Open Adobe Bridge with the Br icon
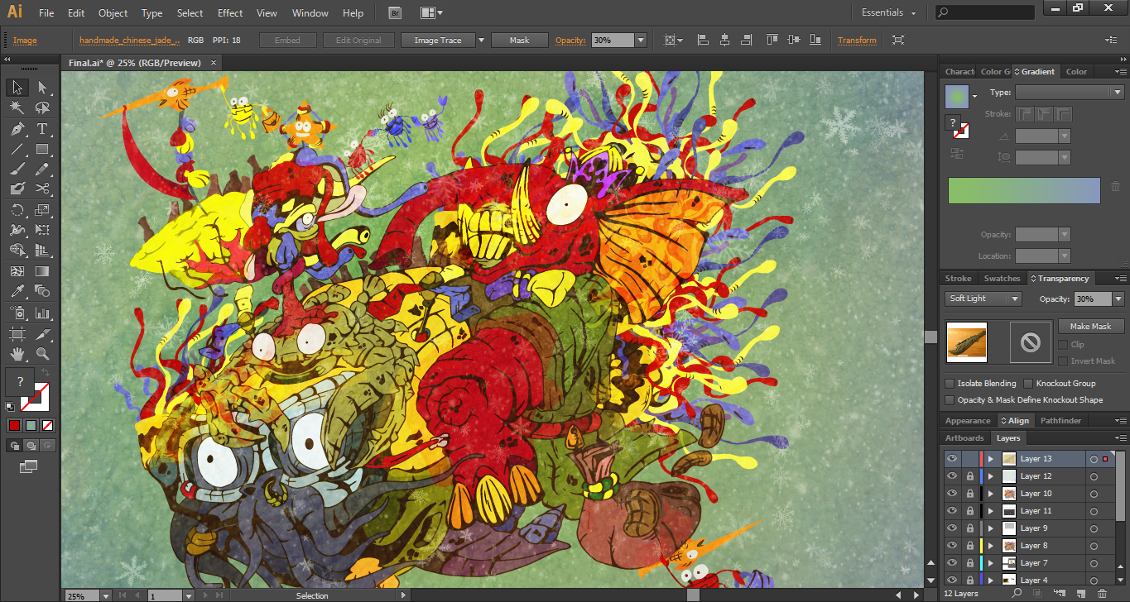1130x602 pixels. 396,12
